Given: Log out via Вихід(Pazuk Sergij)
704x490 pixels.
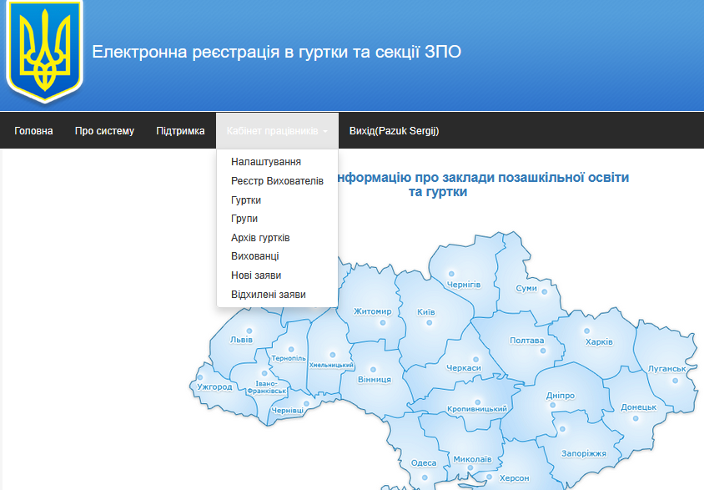Looking at the screenshot, I should pos(394,131).
